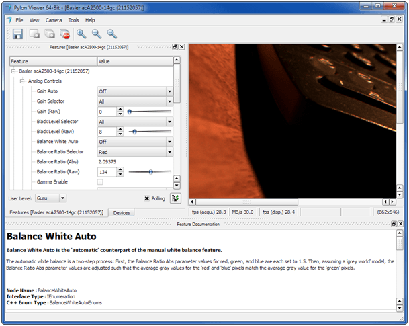Click the Black Level (Raw) value field
The width and height of the screenshot is (409, 326).
[x=107, y=132]
